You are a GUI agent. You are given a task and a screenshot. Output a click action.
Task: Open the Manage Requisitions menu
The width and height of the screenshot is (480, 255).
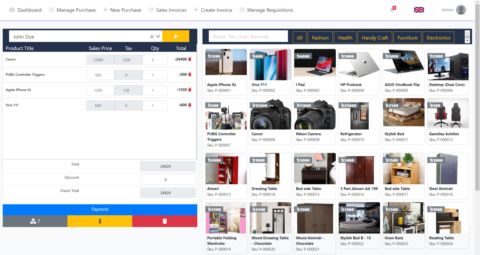[266, 10]
